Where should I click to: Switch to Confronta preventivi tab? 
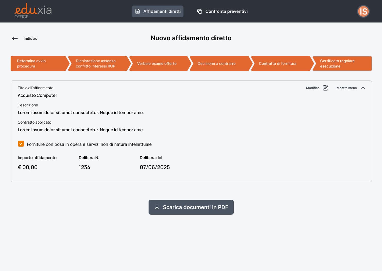[226, 11]
